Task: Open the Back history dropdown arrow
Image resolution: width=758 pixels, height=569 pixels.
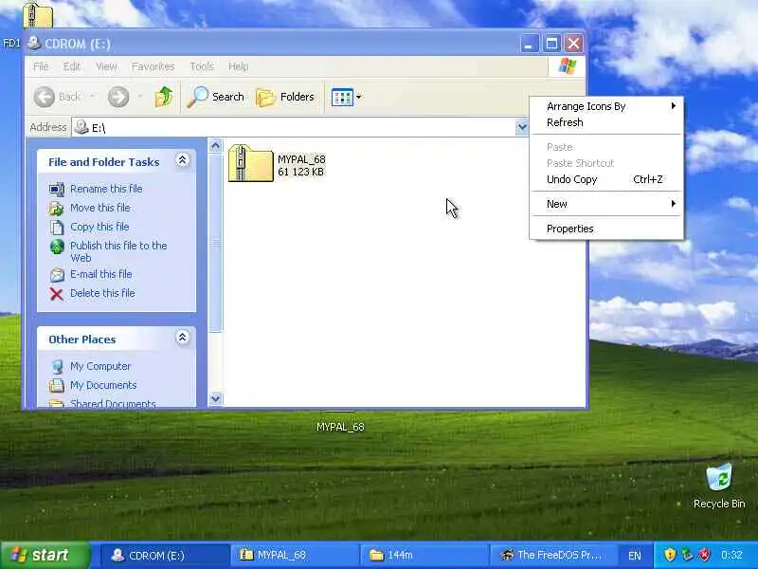Action: [92, 97]
